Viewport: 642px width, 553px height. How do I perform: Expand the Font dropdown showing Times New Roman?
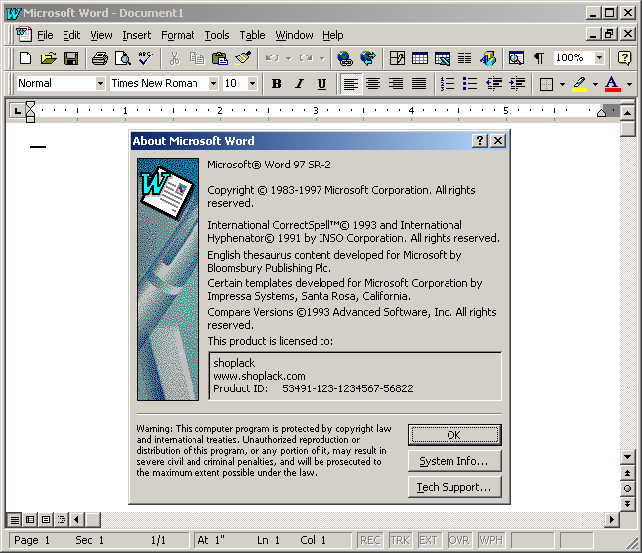(213, 84)
